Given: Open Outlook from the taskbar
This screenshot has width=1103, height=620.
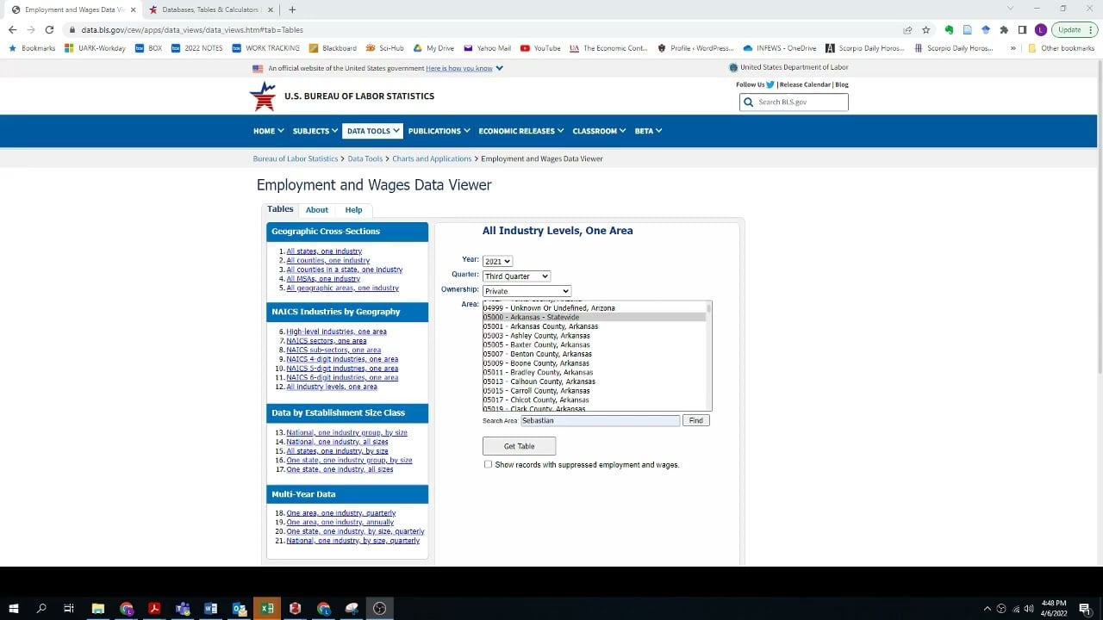Looking at the screenshot, I should pos(240,608).
